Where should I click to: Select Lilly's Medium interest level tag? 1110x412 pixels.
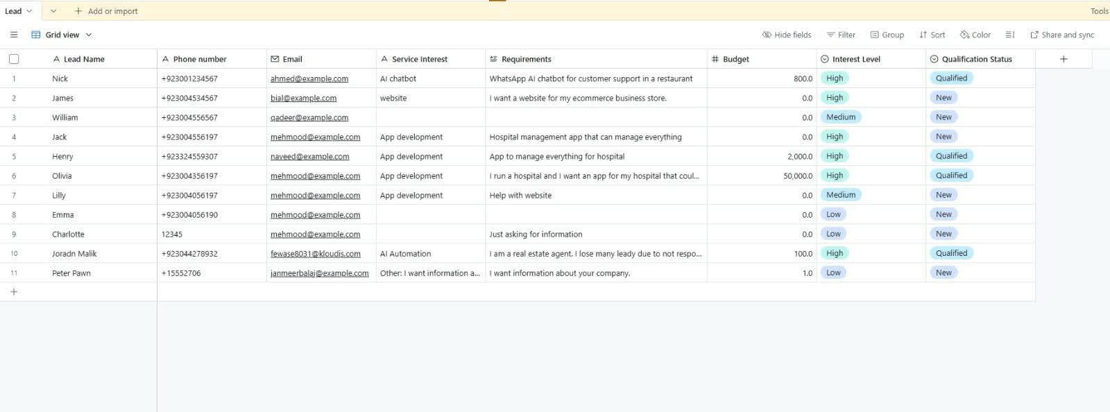click(x=841, y=195)
